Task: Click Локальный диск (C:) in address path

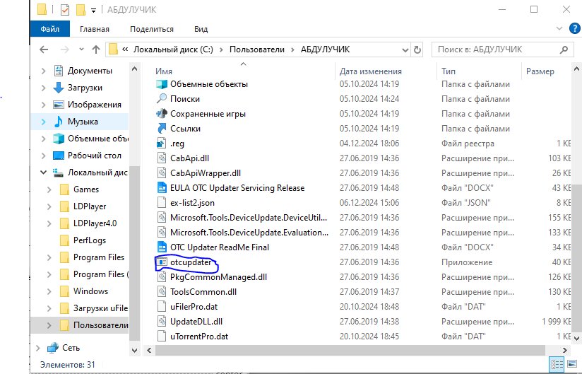Action: pos(173,49)
